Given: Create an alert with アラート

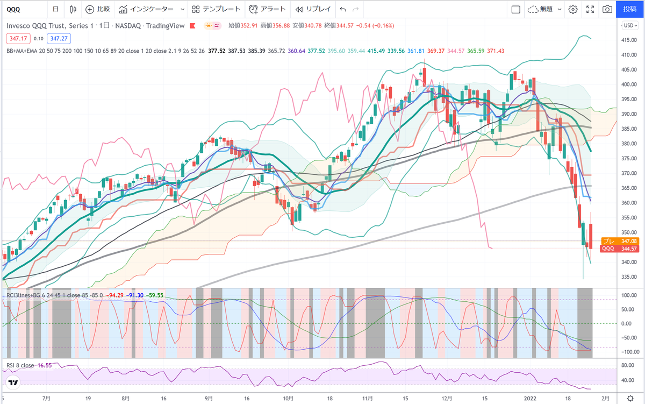Looking at the screenshot, I should pos(268,9).
